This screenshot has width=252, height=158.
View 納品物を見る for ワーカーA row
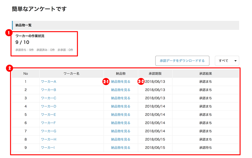coord(121,82)
